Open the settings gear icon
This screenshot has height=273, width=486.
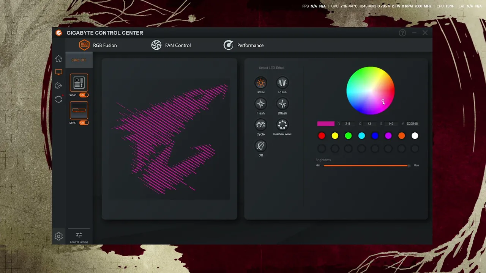[58, 237]
